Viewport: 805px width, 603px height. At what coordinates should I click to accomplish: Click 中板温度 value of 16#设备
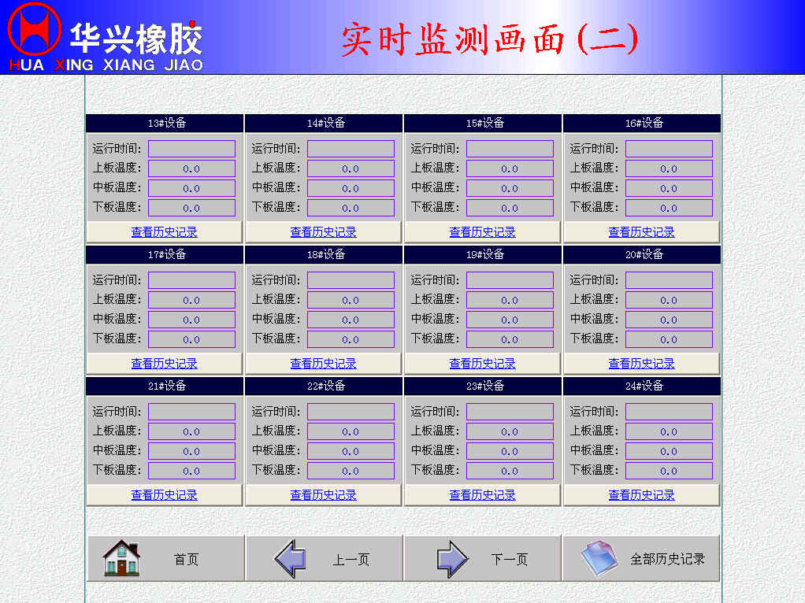[x=670, y=188]
